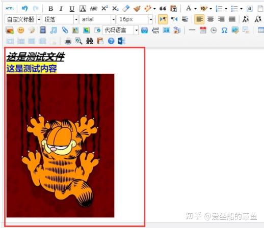264x228 pixels.
Task: Apply text background highlight color
Action: point(204,9)
